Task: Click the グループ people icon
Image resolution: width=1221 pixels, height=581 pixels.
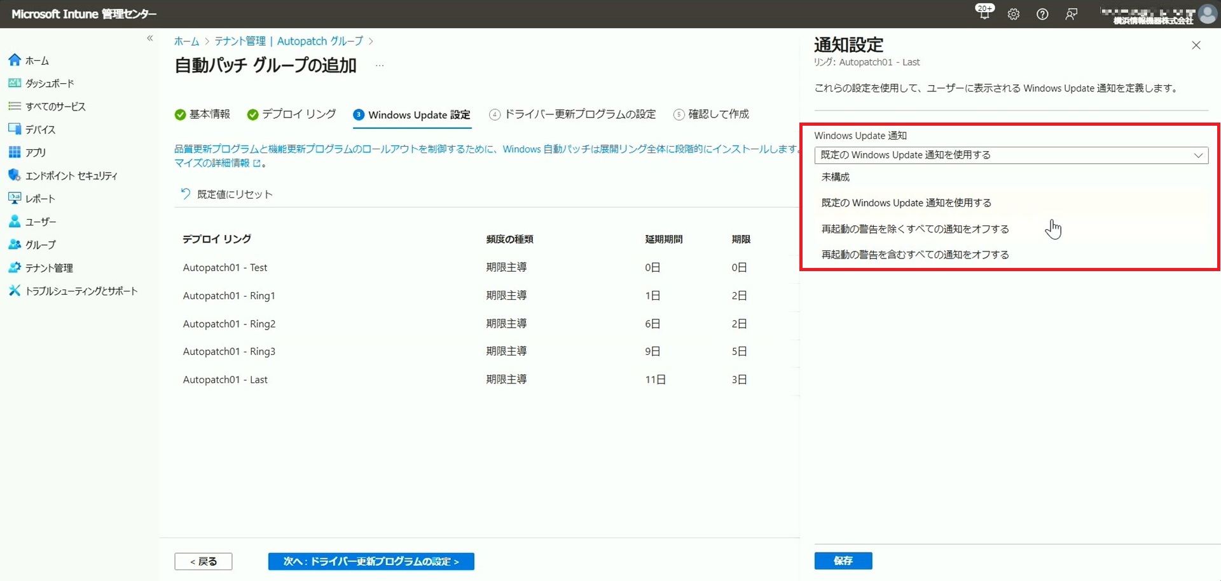Action: coord(15,244)
